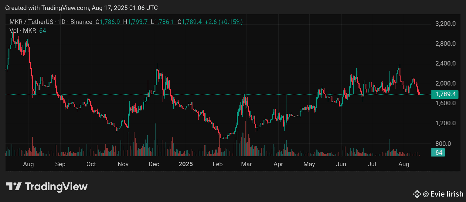This screenshot has height=202, width=466.
Task: Click the 2,400.0 price axis label
Action: [x=445, y=64]
